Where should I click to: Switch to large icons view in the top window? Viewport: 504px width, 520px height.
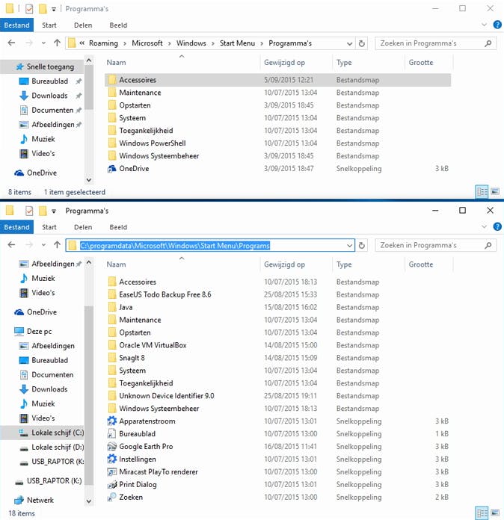click(495, 191)
